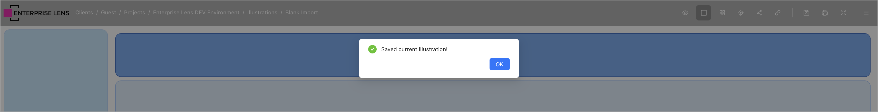Click the floppy disk save icon
The image size is (878, 112).
pyautogui.click(x=806, y=13)
